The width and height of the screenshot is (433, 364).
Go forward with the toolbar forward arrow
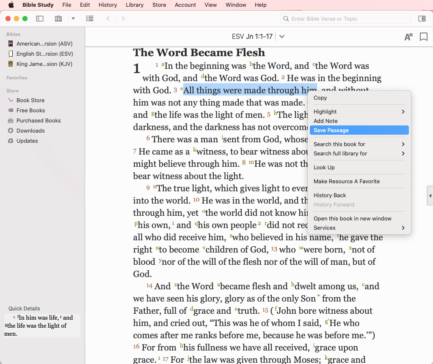pyautogui.click(x=123, y=19)
